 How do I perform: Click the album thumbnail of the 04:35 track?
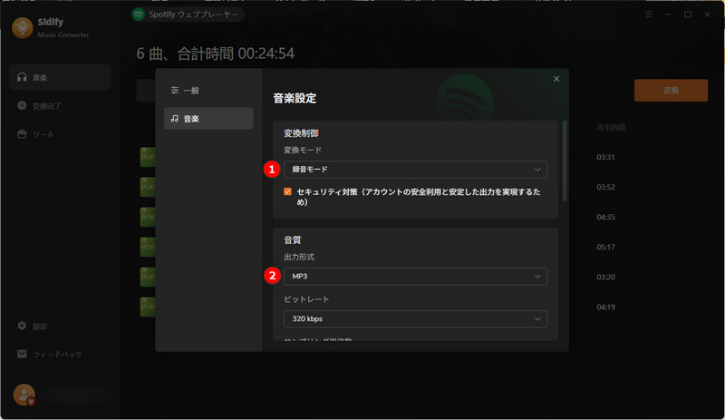pos(148,217)
